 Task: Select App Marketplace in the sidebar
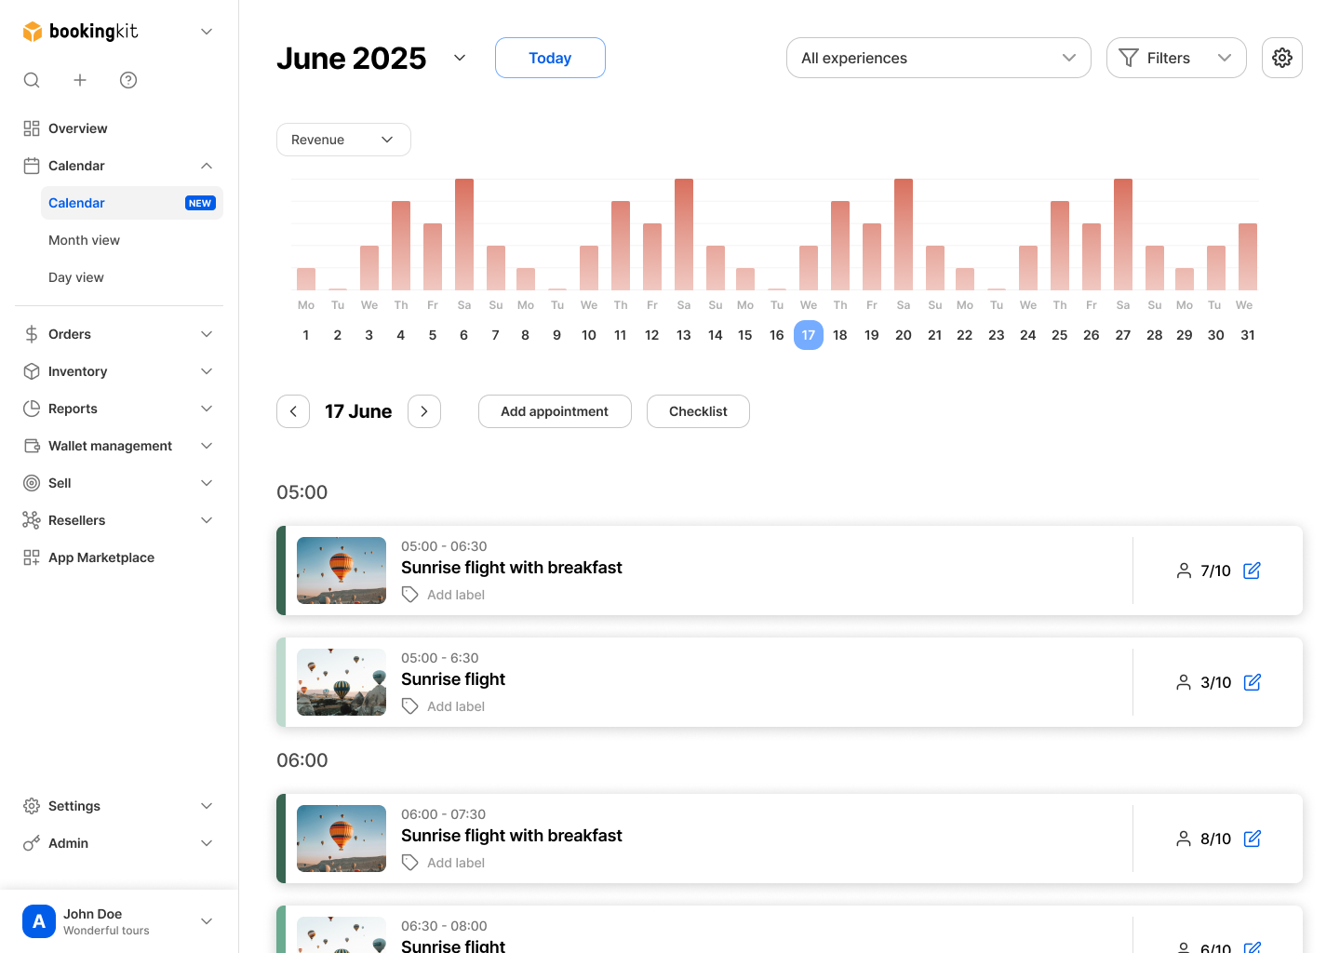[100, 557]
